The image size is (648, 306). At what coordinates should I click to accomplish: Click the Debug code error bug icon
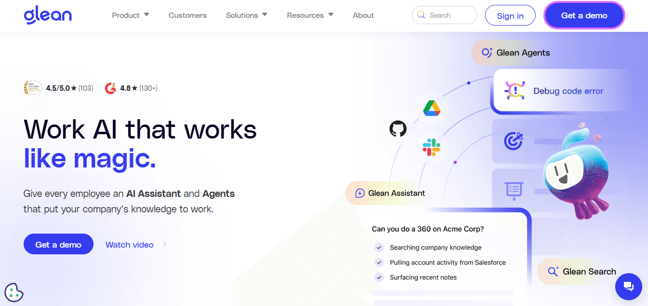pos(514,91)
